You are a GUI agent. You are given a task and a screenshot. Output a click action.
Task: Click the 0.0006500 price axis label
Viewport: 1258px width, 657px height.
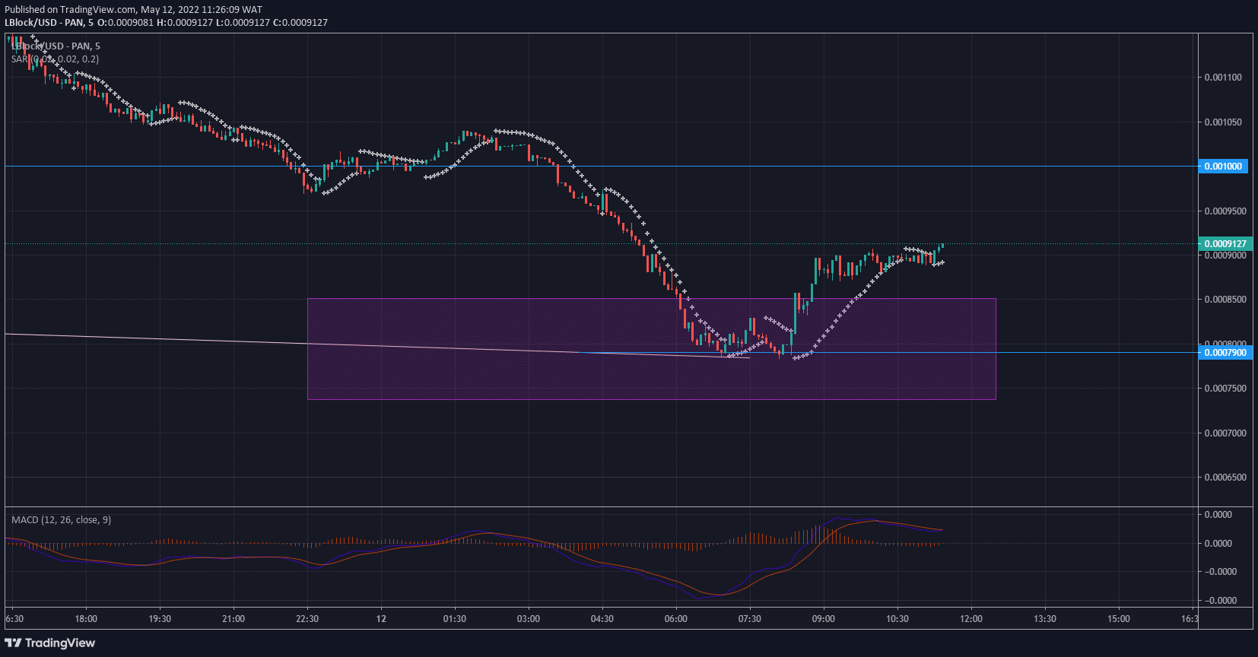pos(1225,478)
